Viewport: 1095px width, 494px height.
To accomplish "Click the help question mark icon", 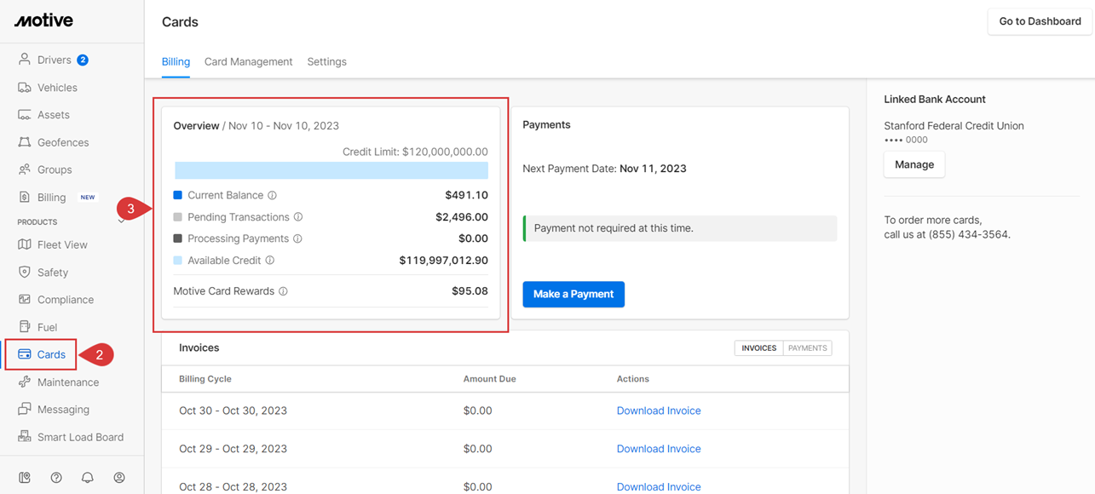I will 56,478.
